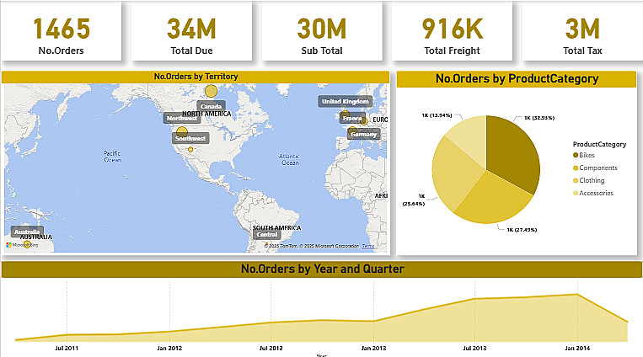Click the bubble above the Southwest label

tap(182, 131)
